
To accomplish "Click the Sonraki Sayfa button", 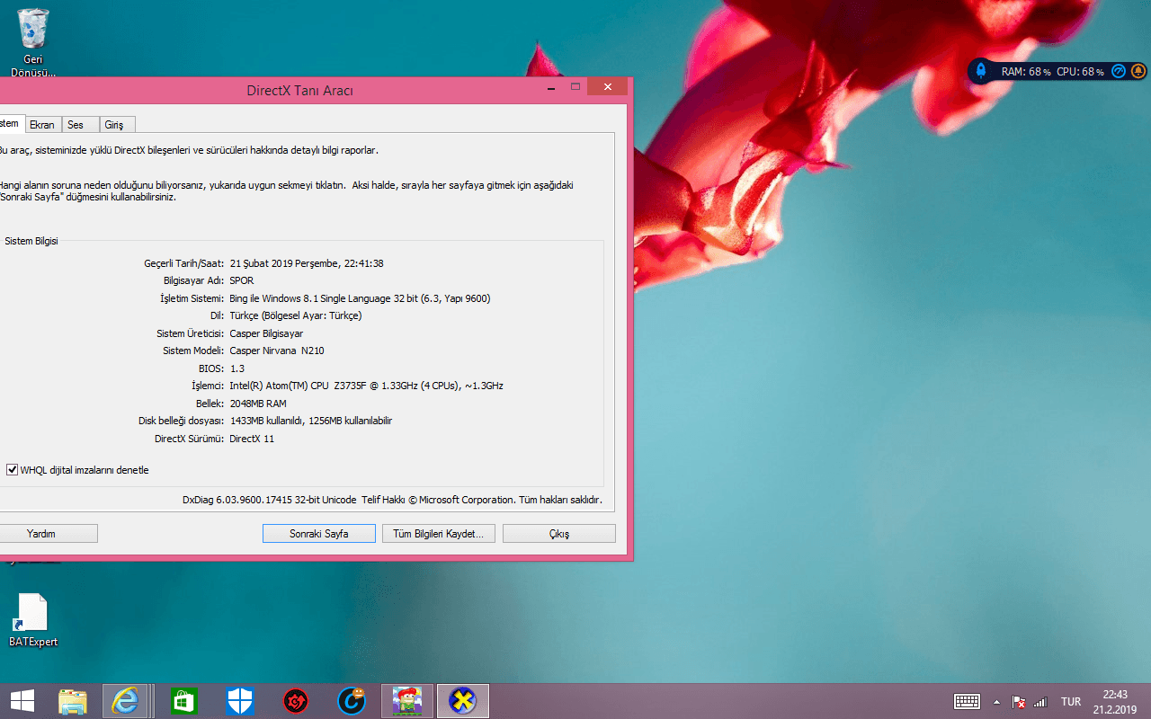I will pos(319,534).
